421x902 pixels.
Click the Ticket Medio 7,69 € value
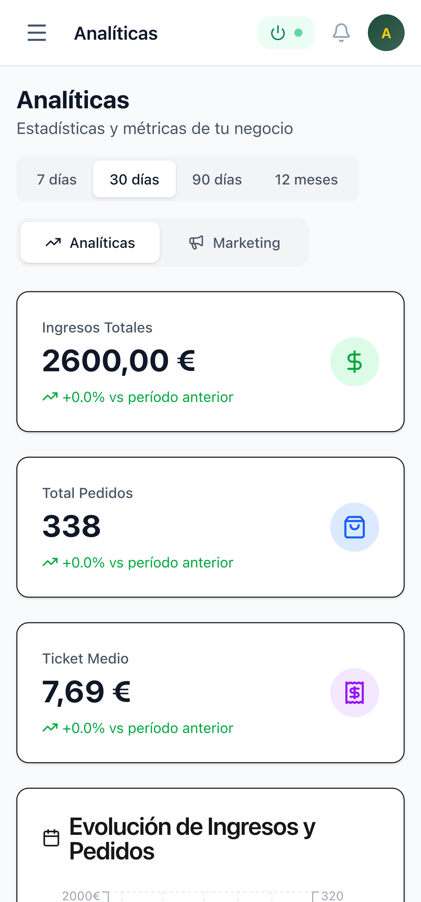coord(86,692)
